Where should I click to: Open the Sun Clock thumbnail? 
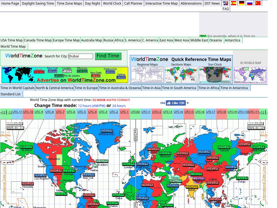tap(215, 75)
